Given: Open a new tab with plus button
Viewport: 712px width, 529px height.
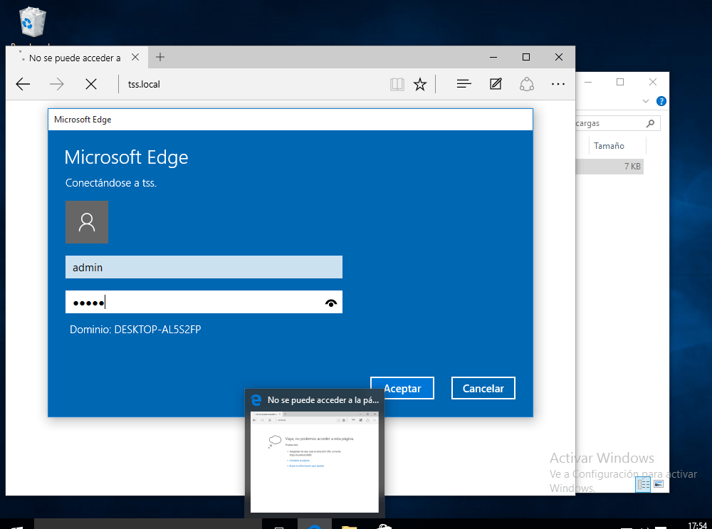Looking at the screenshot, I should pyautogui.click(x=160, y=57).
